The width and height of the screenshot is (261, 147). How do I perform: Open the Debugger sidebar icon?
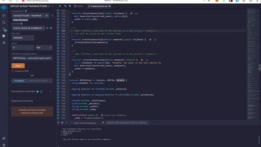click(4, 42)
